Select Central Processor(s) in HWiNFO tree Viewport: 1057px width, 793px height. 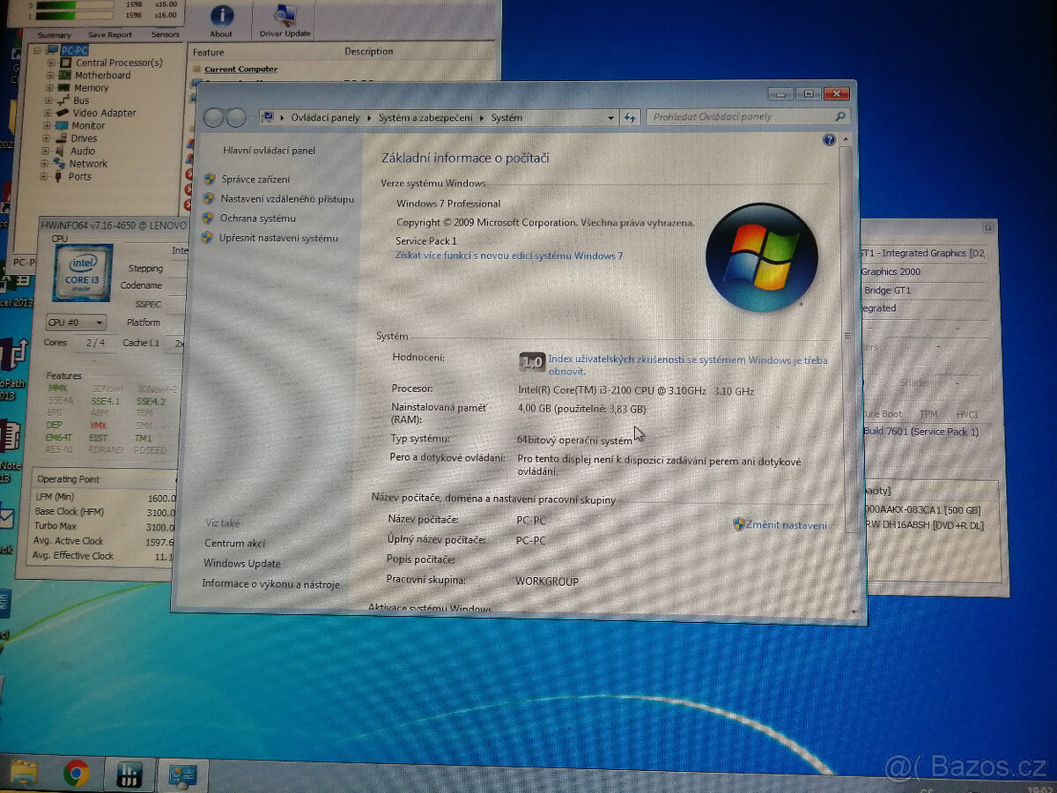[119, 63]
